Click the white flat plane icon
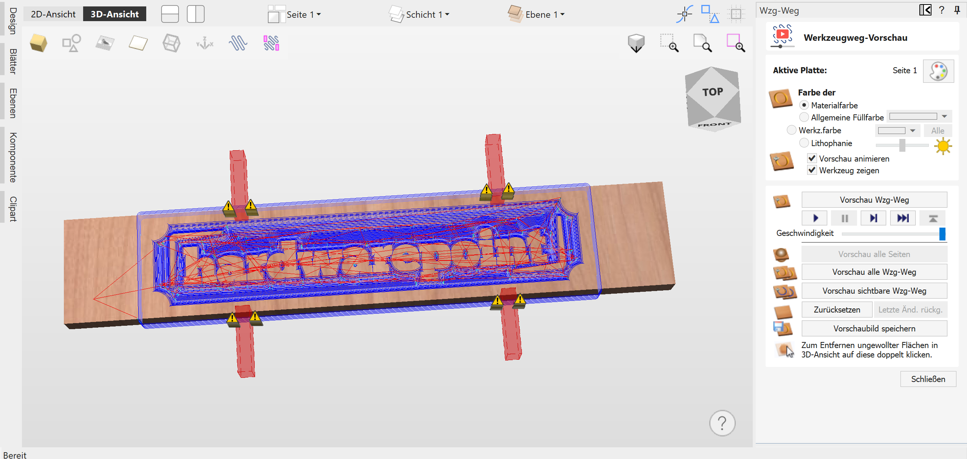The width and height of the screenshot is (967, 459). (138, 43)
